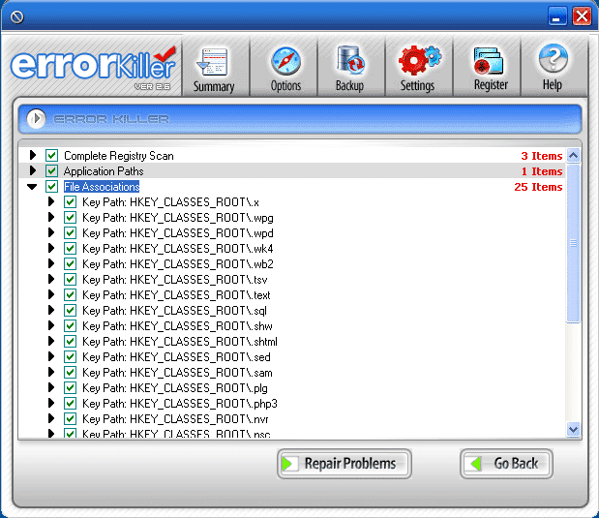Select the File Associations tree label
Screen dimensions: 599x518
coord(102,187)
